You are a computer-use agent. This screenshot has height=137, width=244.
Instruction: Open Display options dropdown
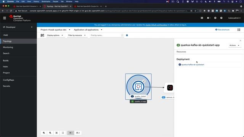point(55,35)
